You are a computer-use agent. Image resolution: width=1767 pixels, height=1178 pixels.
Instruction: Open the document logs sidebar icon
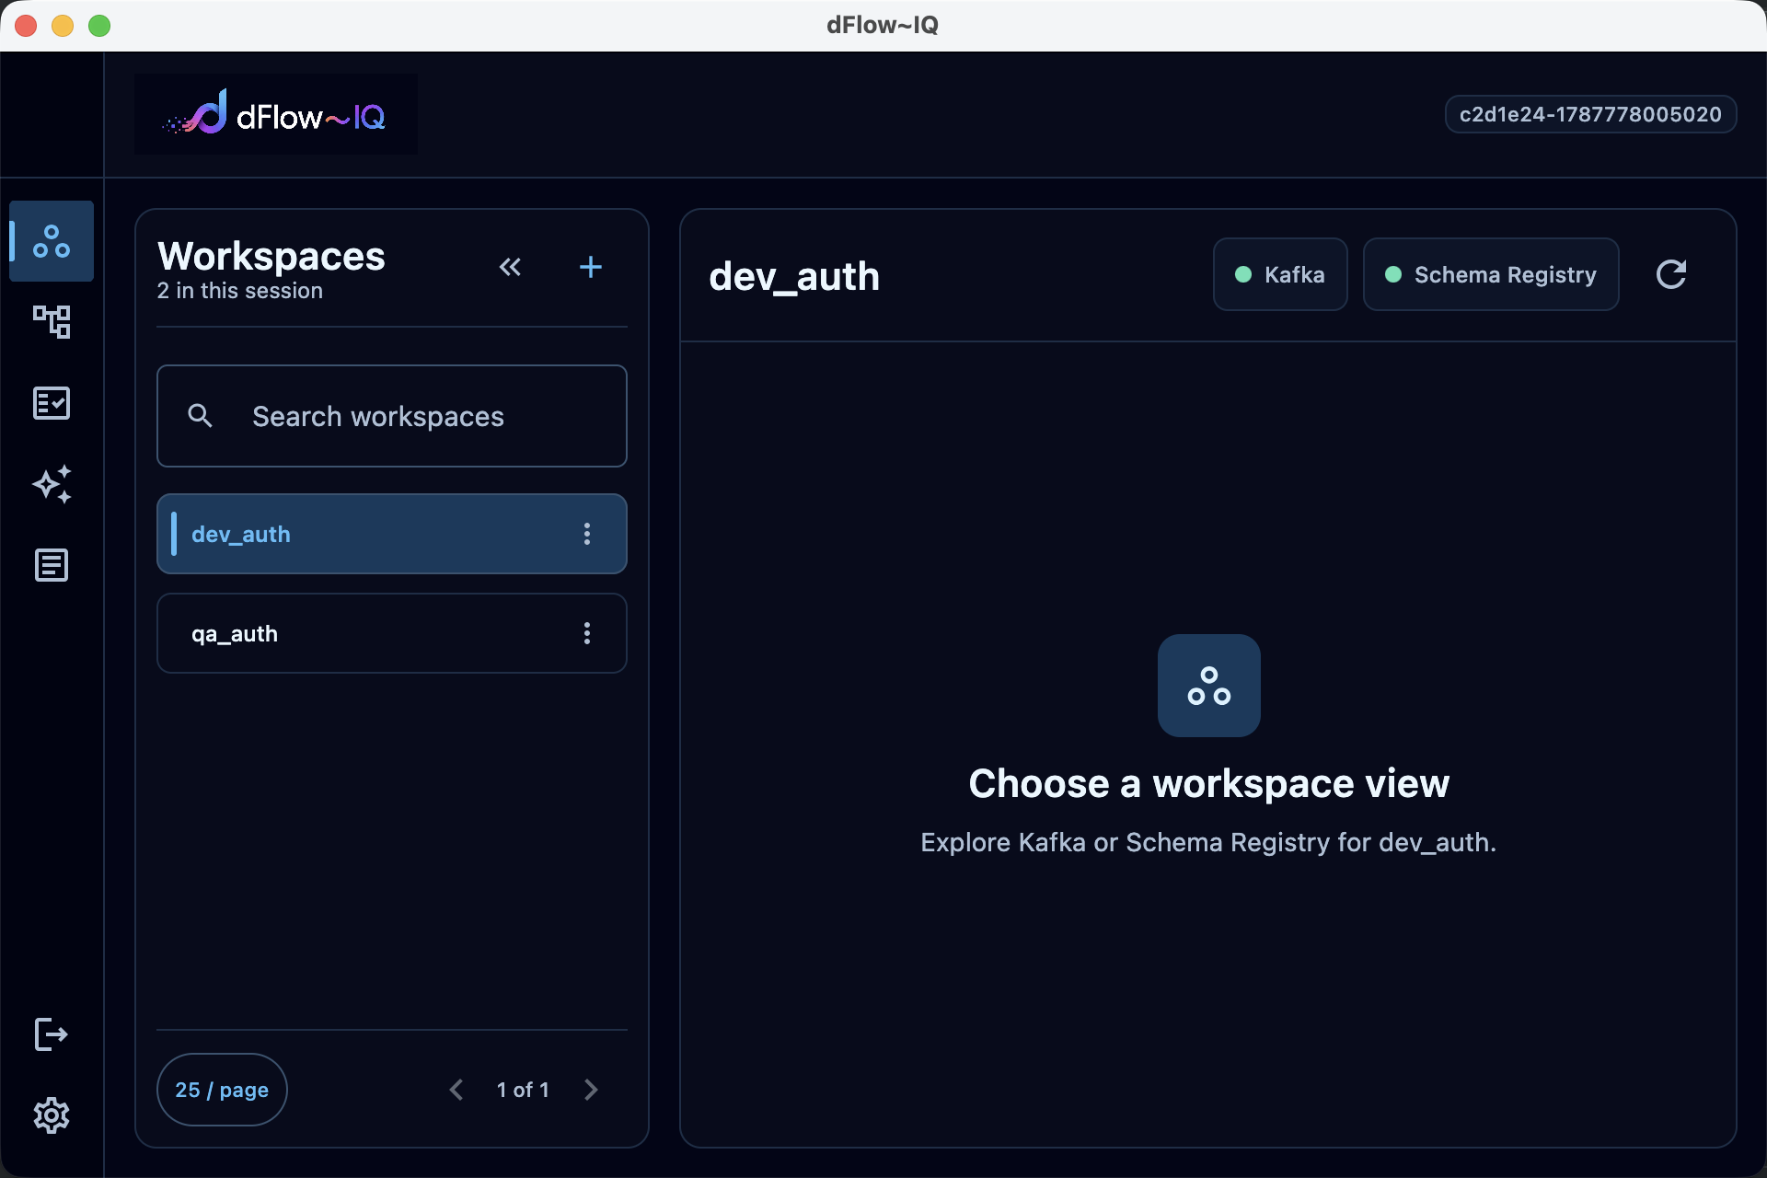(x=52, y=565)
